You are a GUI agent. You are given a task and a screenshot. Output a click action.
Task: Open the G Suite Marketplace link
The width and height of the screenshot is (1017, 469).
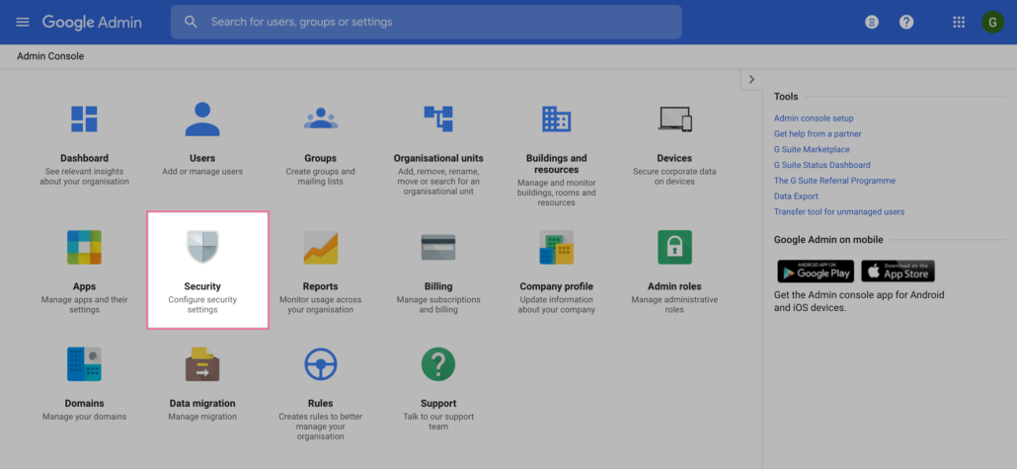[812, 149]
